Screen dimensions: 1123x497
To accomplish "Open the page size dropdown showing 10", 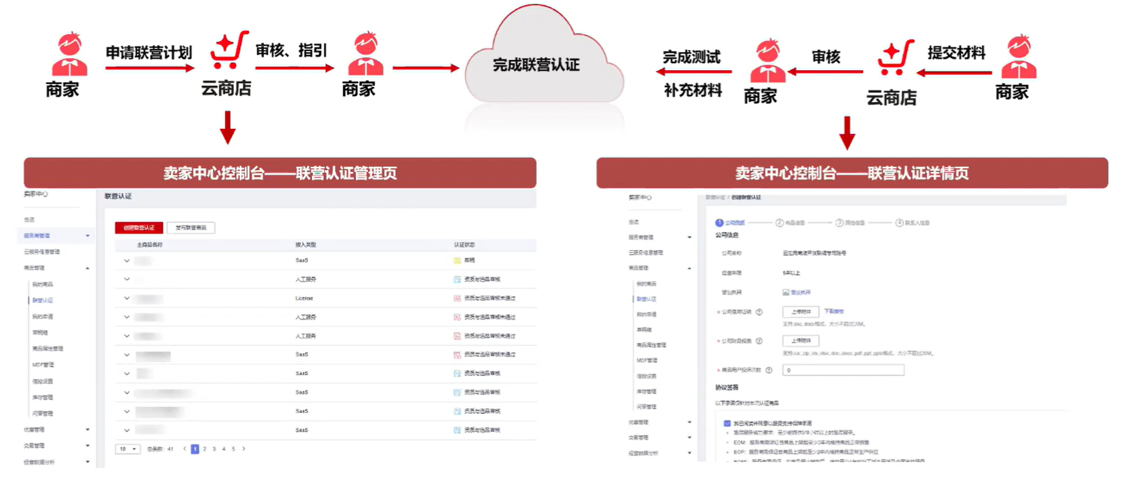I will click(128, 449).
